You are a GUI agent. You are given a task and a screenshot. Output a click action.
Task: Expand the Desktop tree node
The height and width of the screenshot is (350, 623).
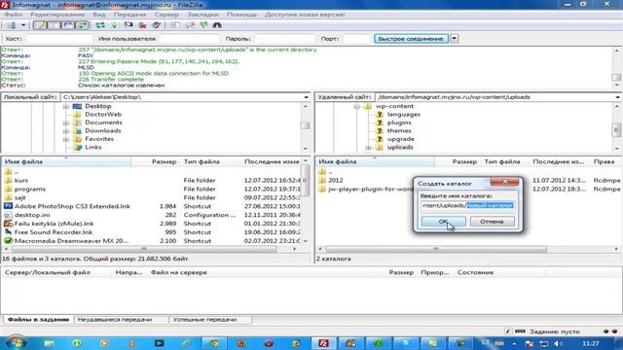click(x=66, y=106)
